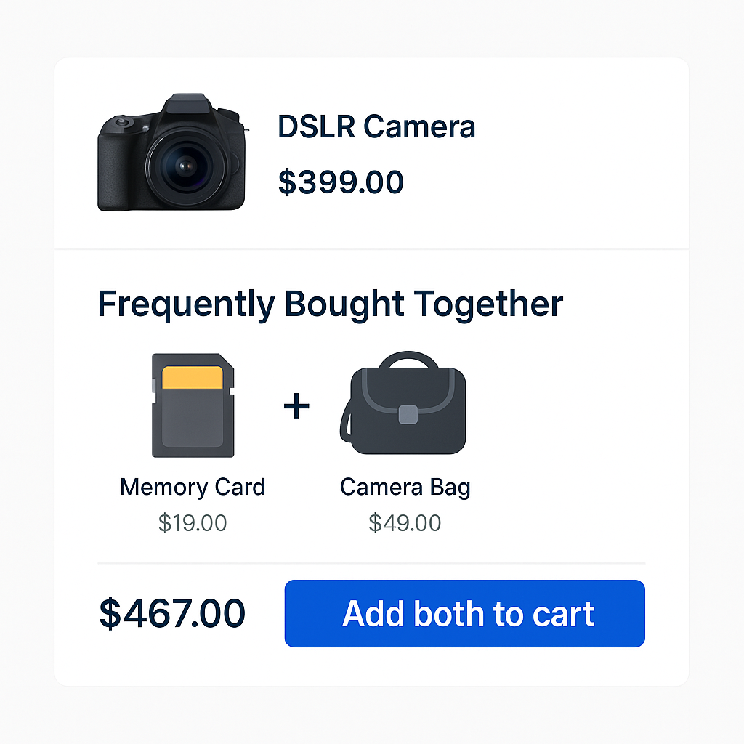
Task: Click the $467.00 bundle total
Action: pyautogui.click(x=172, y=614)
